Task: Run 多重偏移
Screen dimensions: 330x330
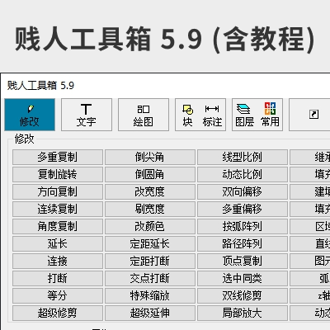Action: (243, 209)
